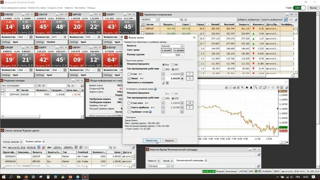Enable the Стоп >= checkbox
Screen dimensions: 320x180
pyautogui.click(x=129, y=74)
